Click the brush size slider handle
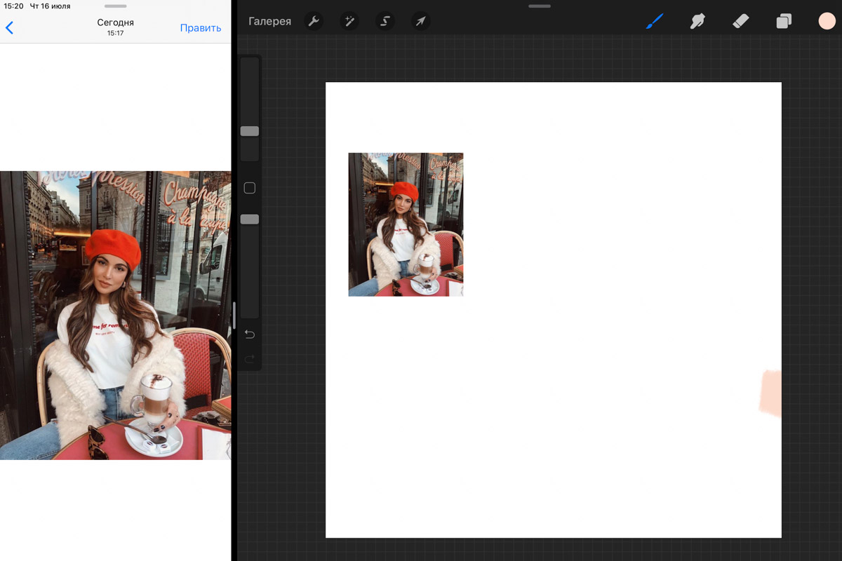 pyautogui.click(x=250, y=131)
